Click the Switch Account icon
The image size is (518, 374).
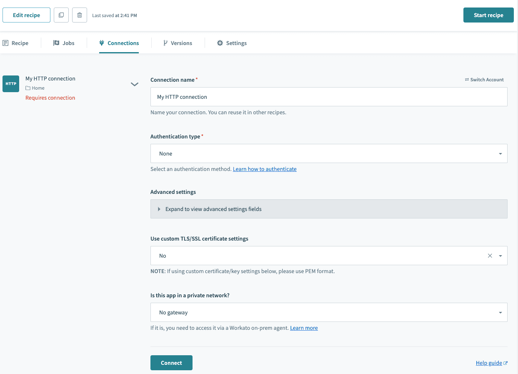[466, 80]
